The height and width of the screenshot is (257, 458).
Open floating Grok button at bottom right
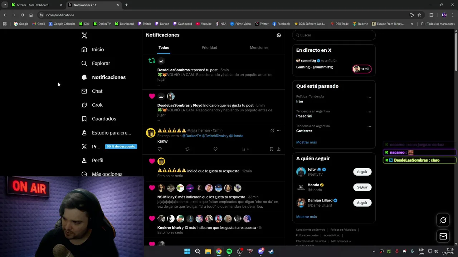443,220
